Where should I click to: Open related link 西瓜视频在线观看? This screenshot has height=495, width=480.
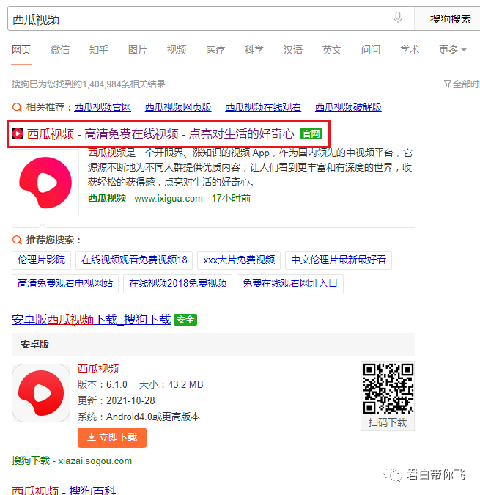tap(263, 107)
